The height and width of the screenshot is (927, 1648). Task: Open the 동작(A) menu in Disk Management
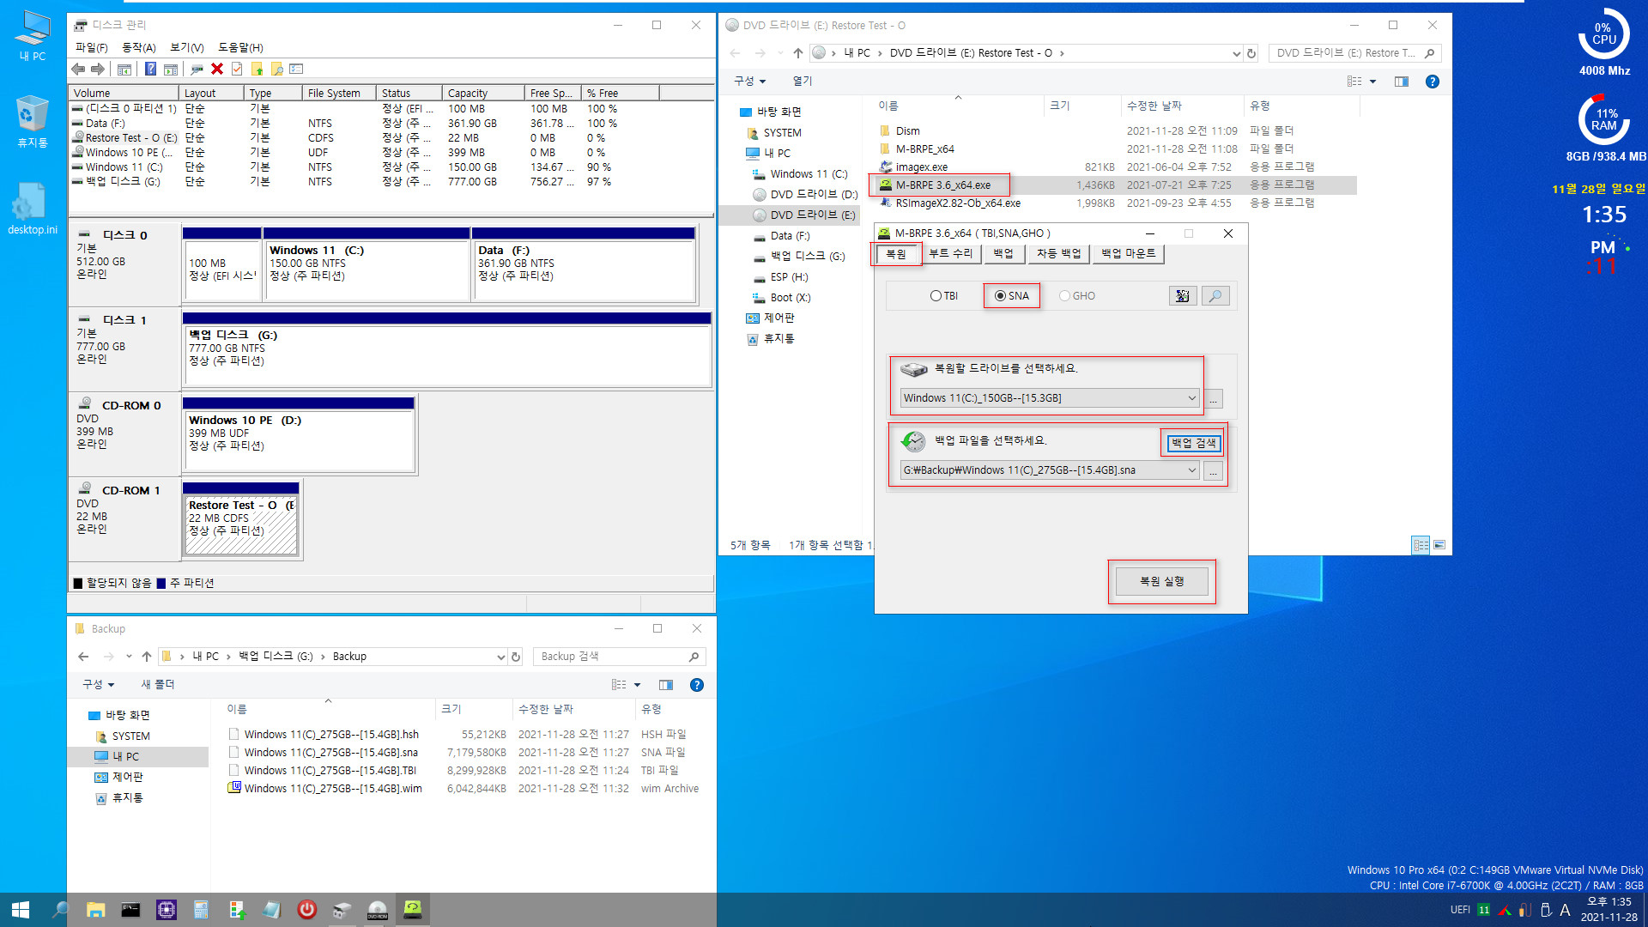[x=139, y=48]
